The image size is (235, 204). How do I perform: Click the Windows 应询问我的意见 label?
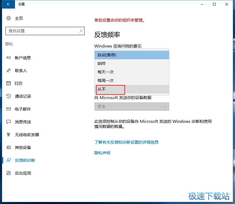[x=118, y=46]
